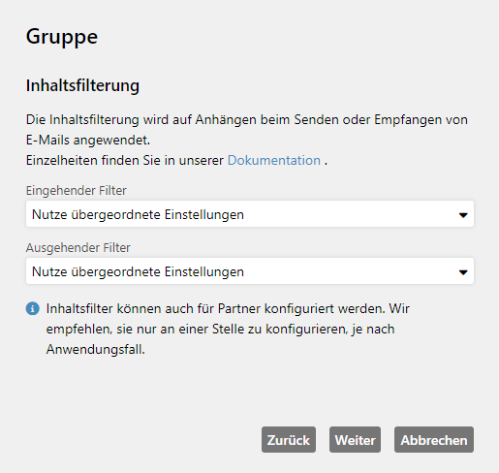
Task: Click the Eingehender Filter label
Action: point(77,190)
